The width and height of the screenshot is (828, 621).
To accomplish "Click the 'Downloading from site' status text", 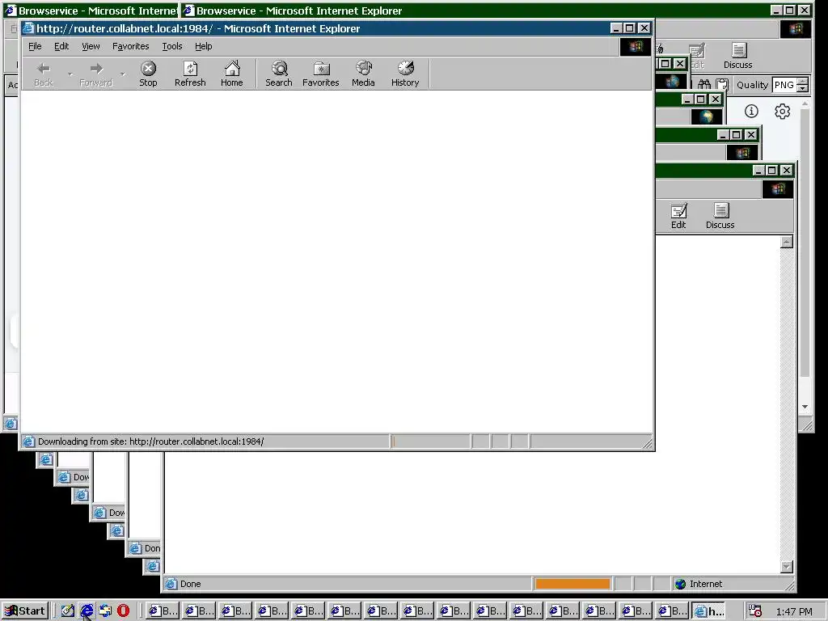I will pyautogui.click(x=151, y=441).
